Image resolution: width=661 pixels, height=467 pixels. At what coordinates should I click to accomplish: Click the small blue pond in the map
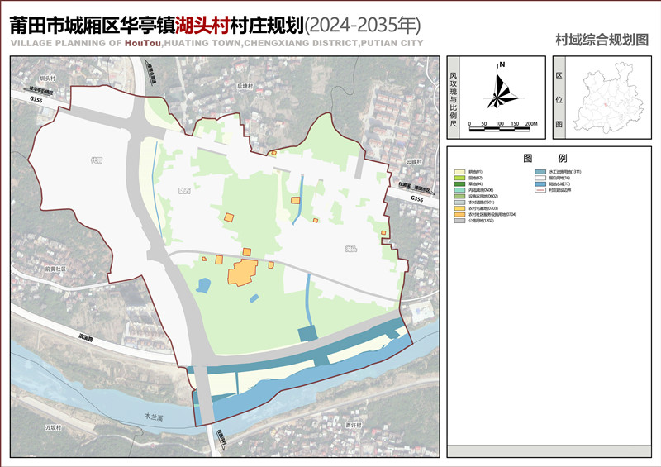pos(202,285)
